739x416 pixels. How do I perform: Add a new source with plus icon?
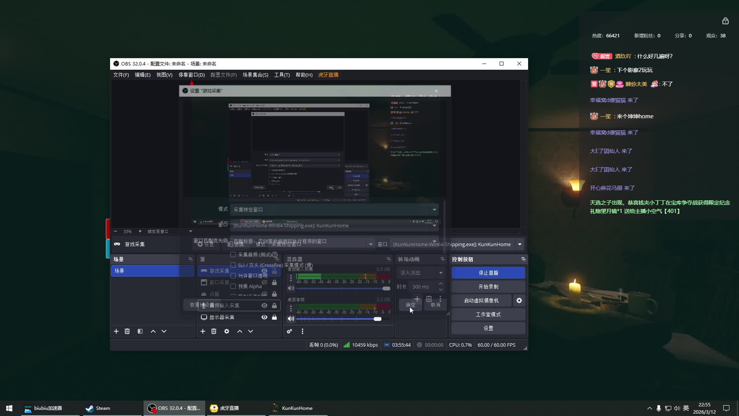pyautogui.click(x=203, y=331)
